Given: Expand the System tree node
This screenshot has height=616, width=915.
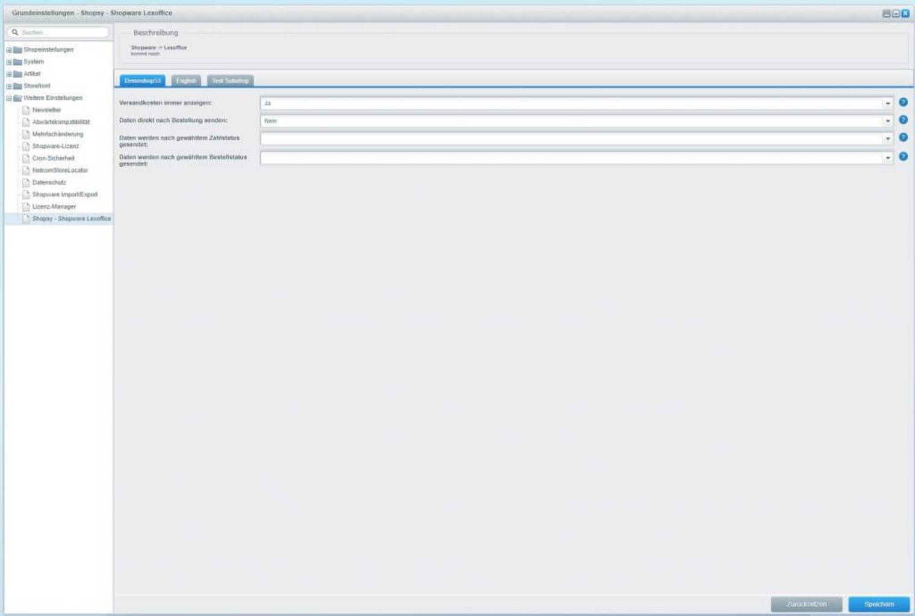Looking at the screenshot, I should pyautogui.click(x=9, y=62).
